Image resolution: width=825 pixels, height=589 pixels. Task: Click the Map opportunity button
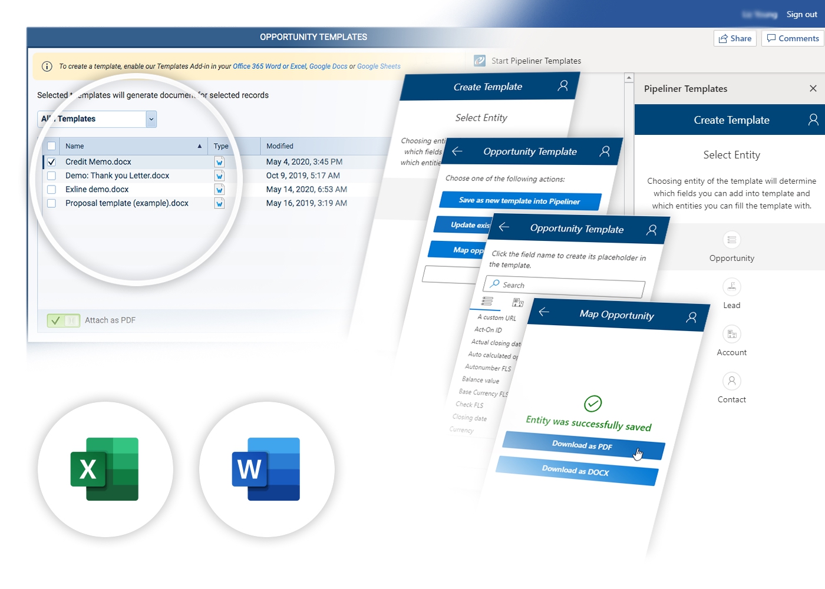click(x=457, y=250)
